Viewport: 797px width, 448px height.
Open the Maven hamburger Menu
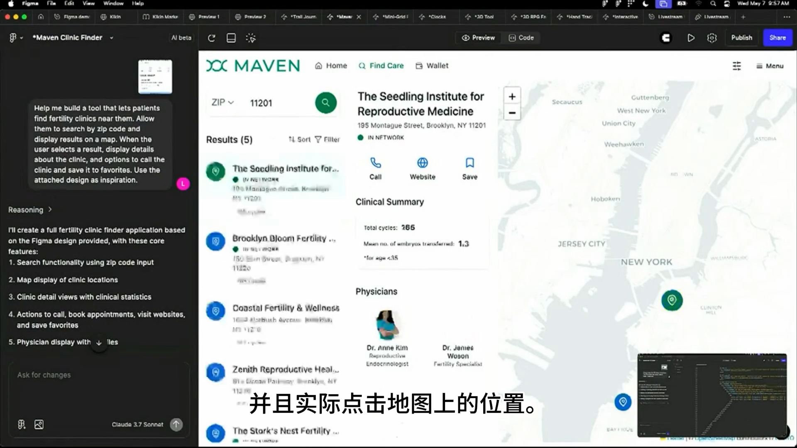click(x=770, y=66)
